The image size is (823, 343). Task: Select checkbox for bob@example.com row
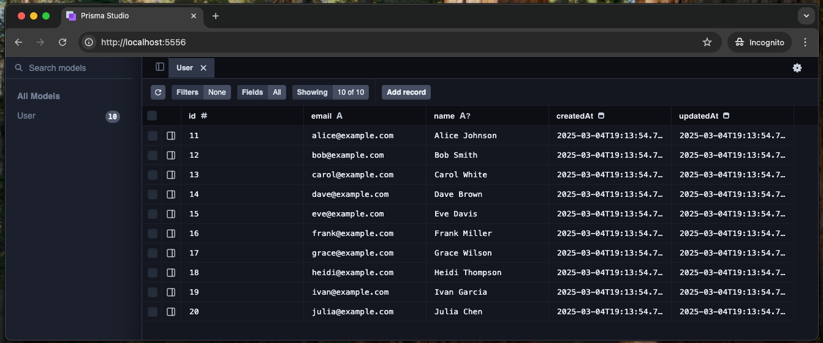152,155
